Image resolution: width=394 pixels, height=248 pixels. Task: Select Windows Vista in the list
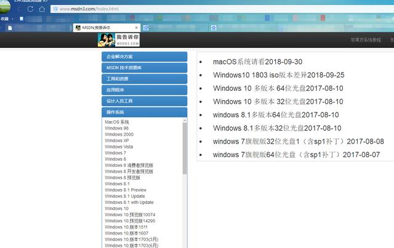pos(119,147)
